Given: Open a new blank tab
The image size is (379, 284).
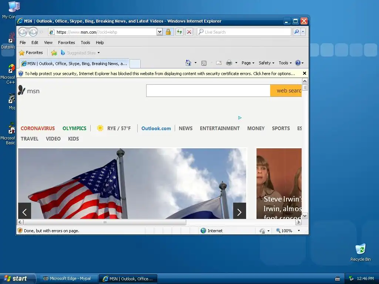Looking at the screenshot, I should (135, 64).
